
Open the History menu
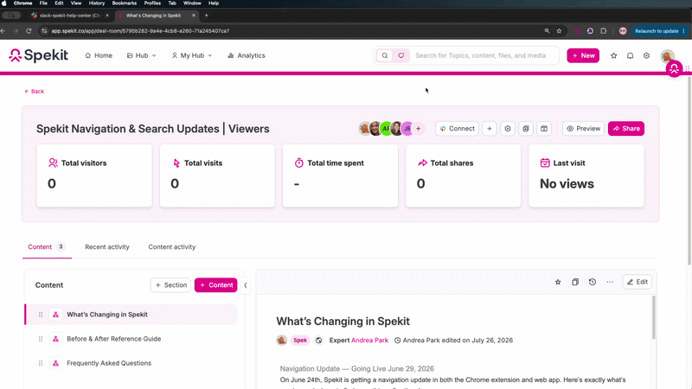pos(97,3)
